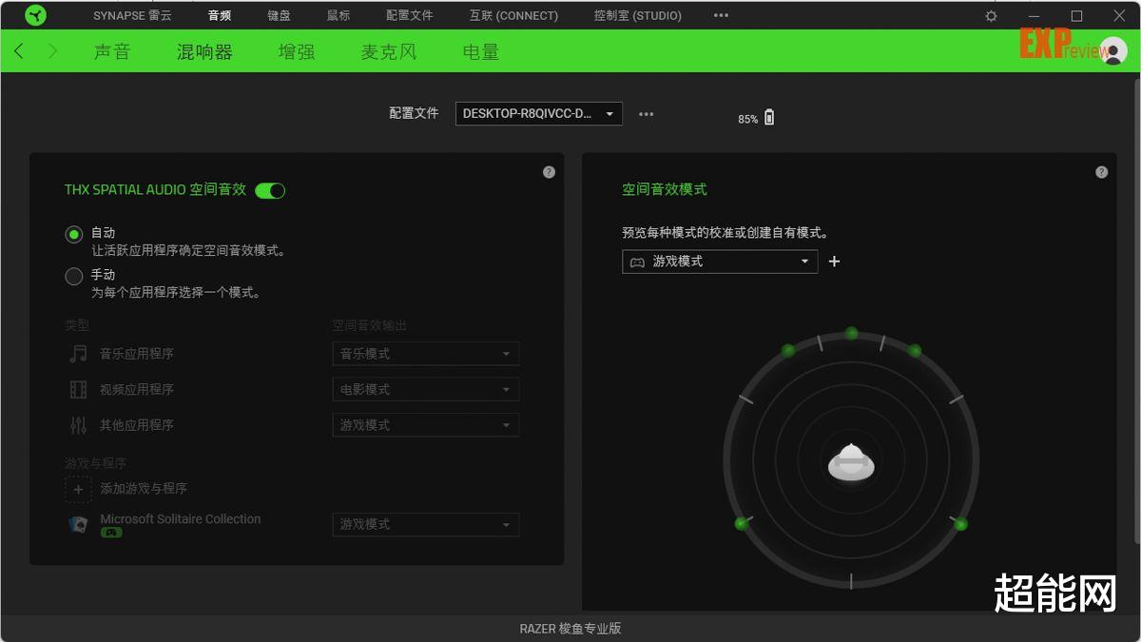Switch to the 麦克风 tab
Image resolution: width=1141 pixels, height=642 pixels.
click(388, 52)
